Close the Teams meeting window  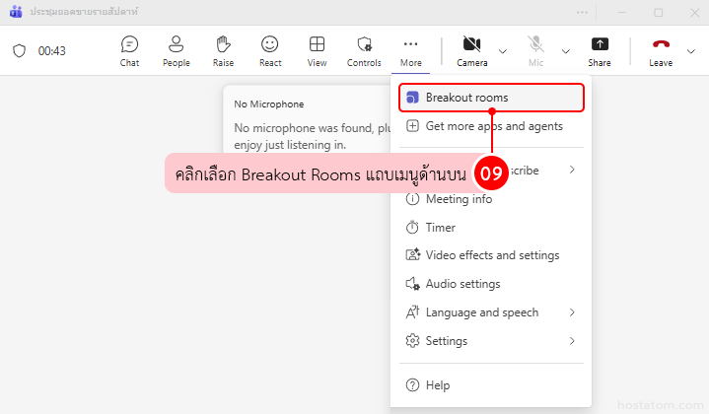click(694, 12)
